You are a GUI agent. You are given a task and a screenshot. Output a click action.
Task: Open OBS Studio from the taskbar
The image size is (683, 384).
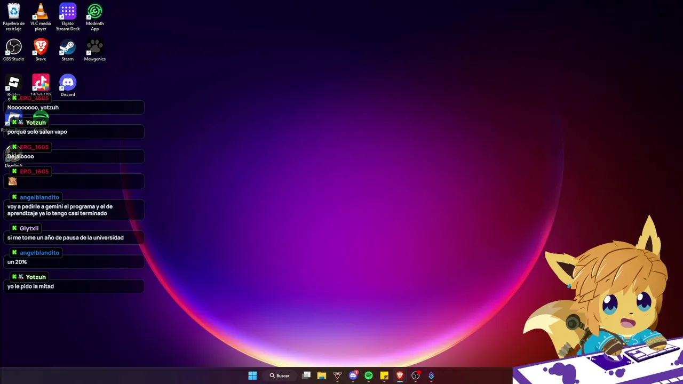(415, 375)
